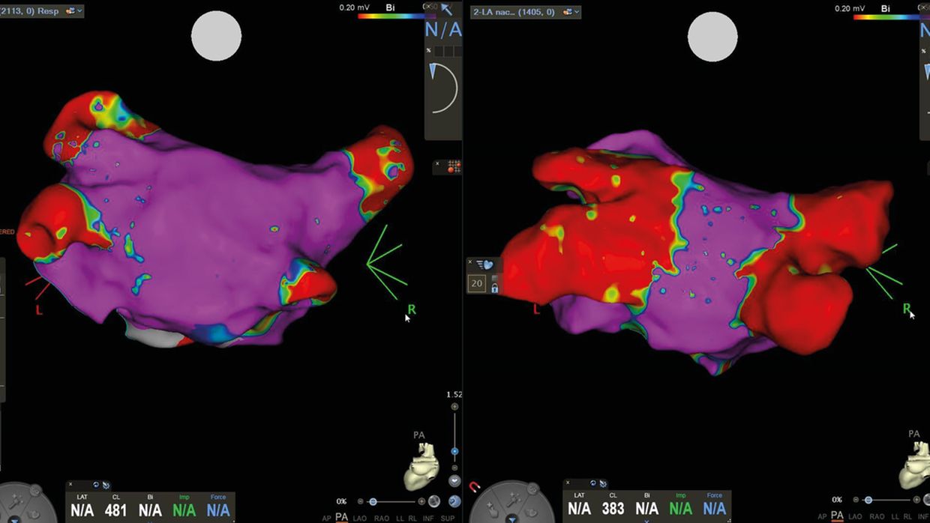Increase left map transparency with plus button
Screen dimensions: 930x523
[421, 501]
